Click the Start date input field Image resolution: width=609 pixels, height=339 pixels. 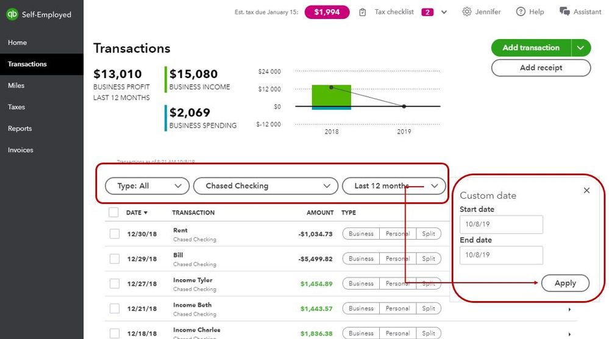click(x=501, y=224)
